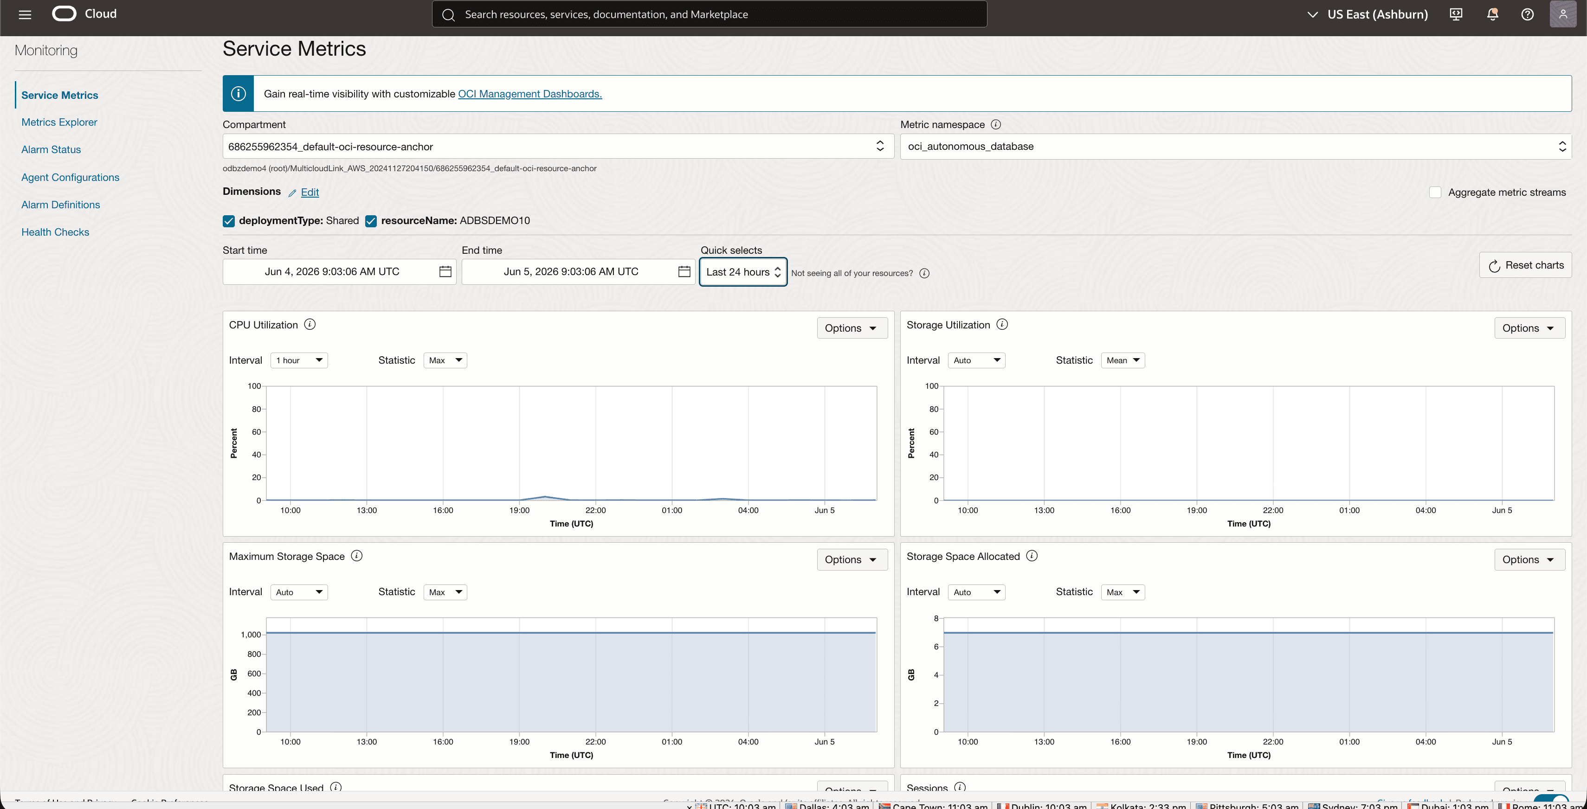Screen dimensions: 1587x809
Task: Open the Compartment dropdown
Action: click(558, 147)
